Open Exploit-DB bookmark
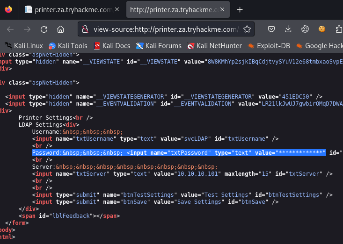The height and width of the screenshot is (244, 343). (269, 46)
